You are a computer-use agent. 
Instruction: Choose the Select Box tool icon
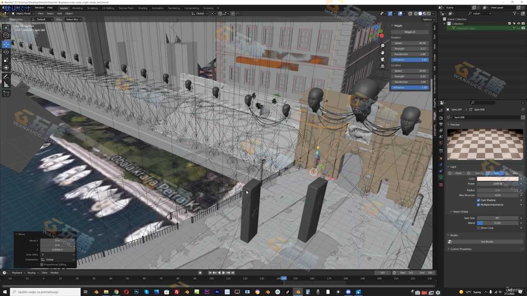pos(6,28)
